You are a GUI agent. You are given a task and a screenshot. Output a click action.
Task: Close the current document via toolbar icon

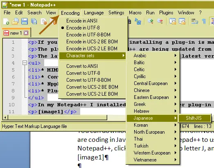(x=43, y=21)
